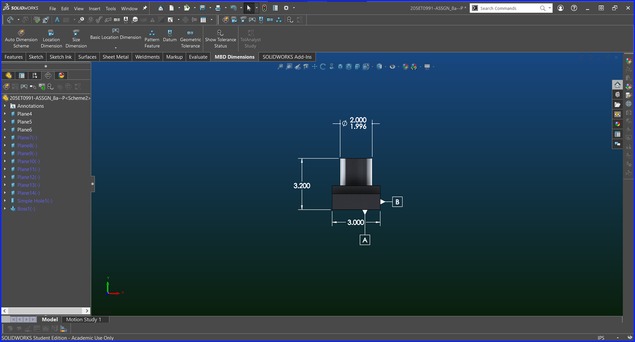Viewport: 635px width, 342px height.
Task: Click the Zoom to Area icon
Action: pos(289,67)
